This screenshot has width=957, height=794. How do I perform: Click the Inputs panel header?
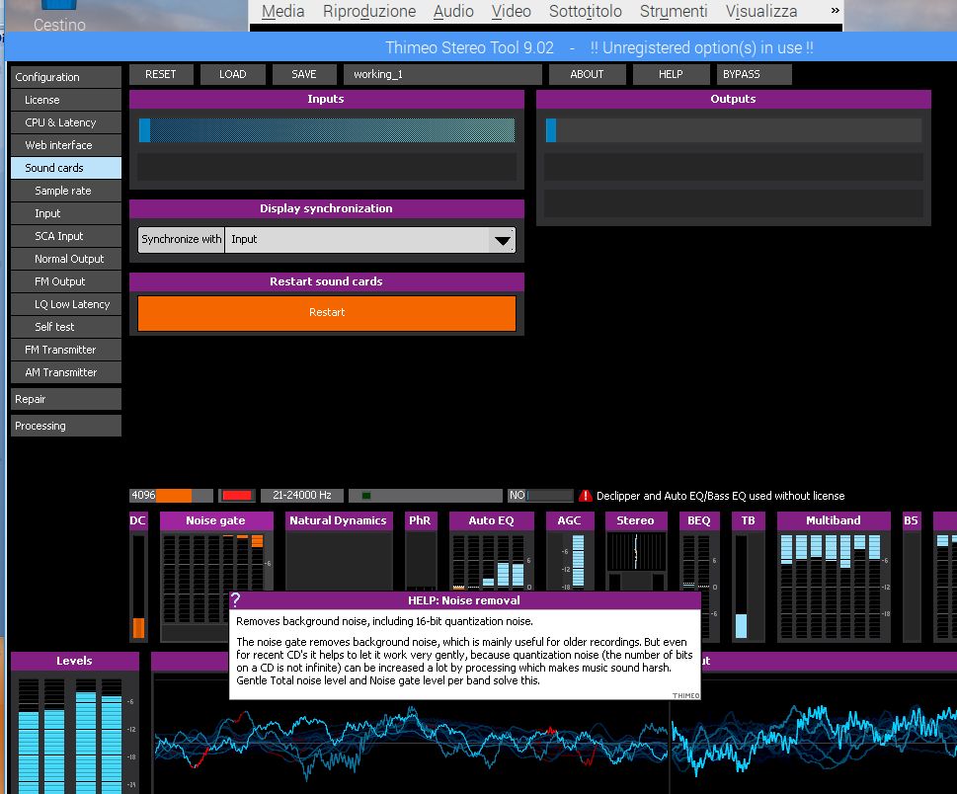327,99
